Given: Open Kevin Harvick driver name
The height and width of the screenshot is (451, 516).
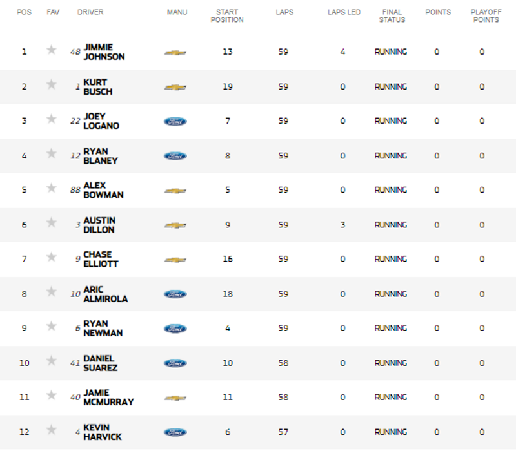Looking at the screenshot, I should [103, 432].
